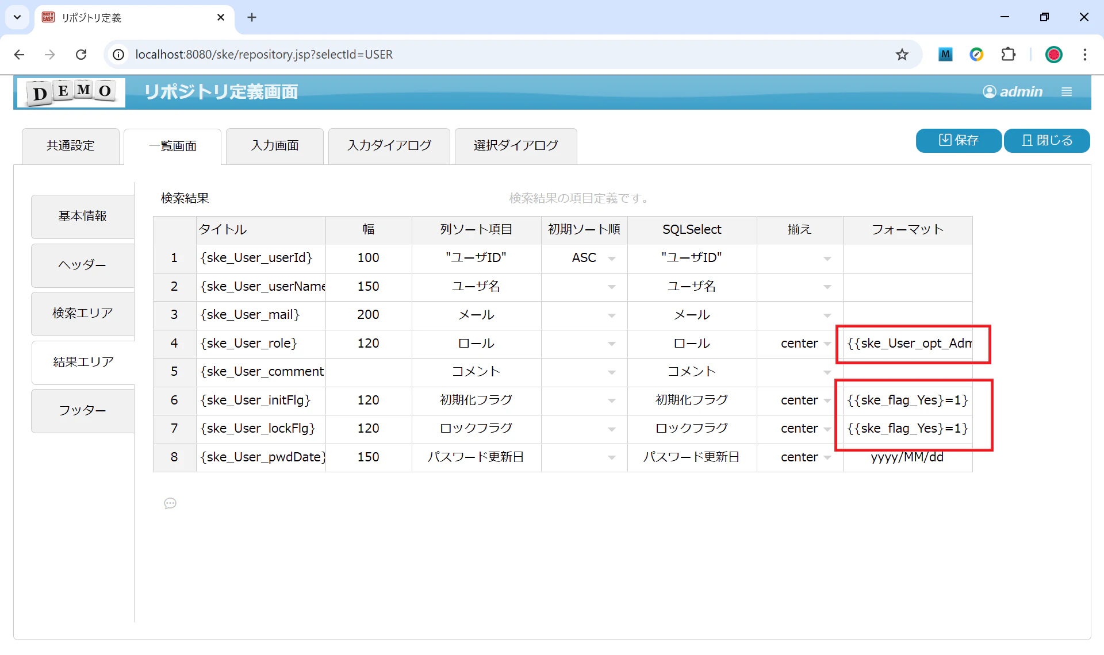Click the comment bubble icon below table
Screen dimensions: 1104x655
click(170, 503)
